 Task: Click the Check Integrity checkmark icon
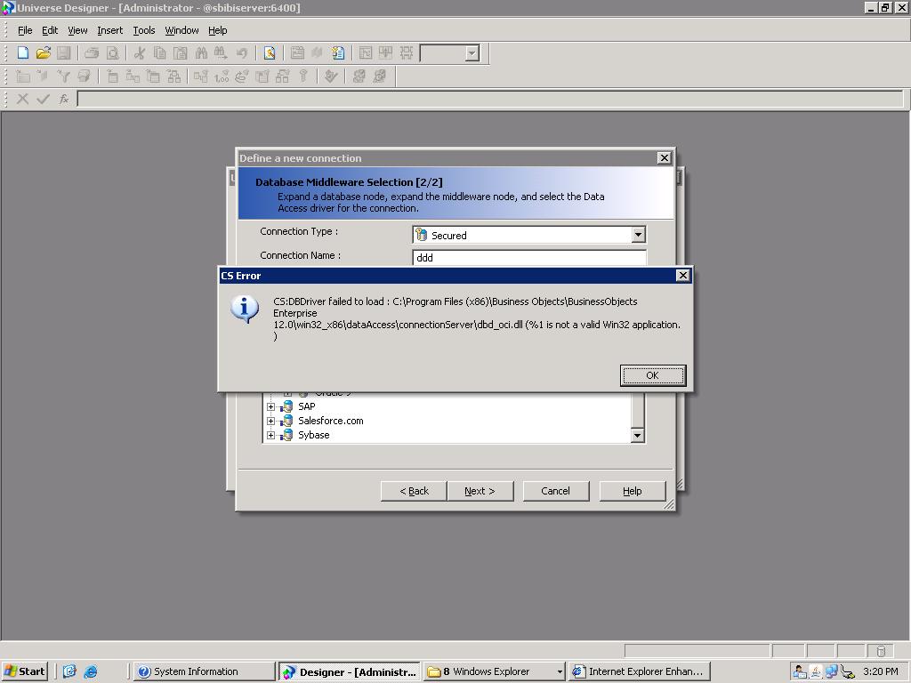pos(331,76)
